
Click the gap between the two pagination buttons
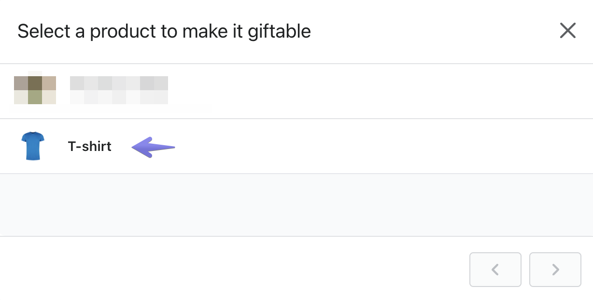point(525,270)
